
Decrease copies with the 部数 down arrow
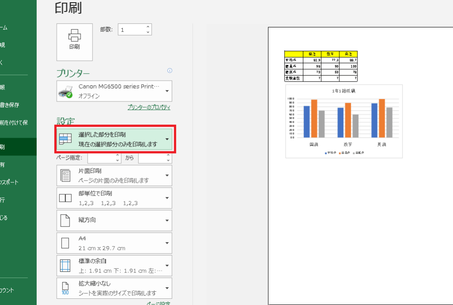click(148, 32)
